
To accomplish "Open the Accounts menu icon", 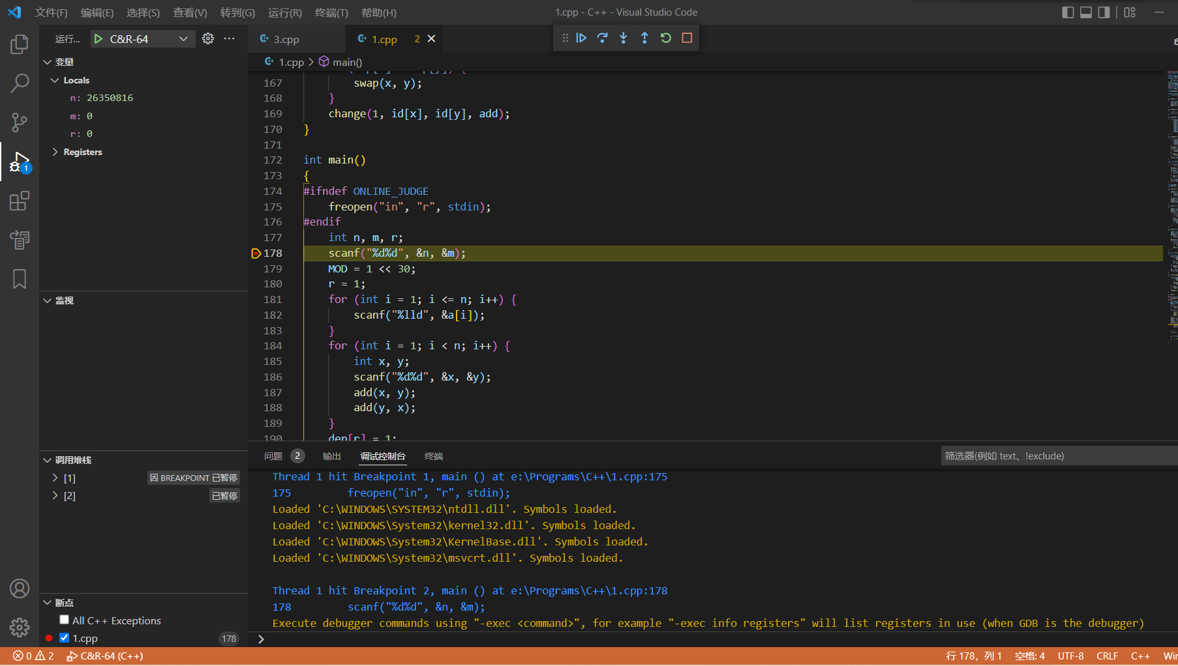I will pyautogui.click(x=20, y=588).
